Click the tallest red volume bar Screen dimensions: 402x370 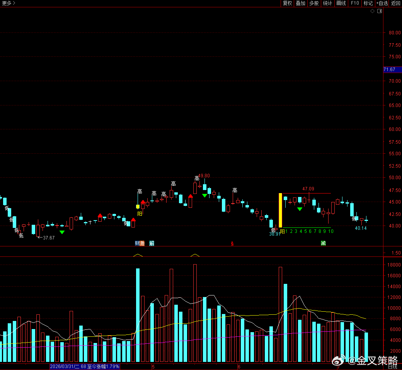pos(195,313)
